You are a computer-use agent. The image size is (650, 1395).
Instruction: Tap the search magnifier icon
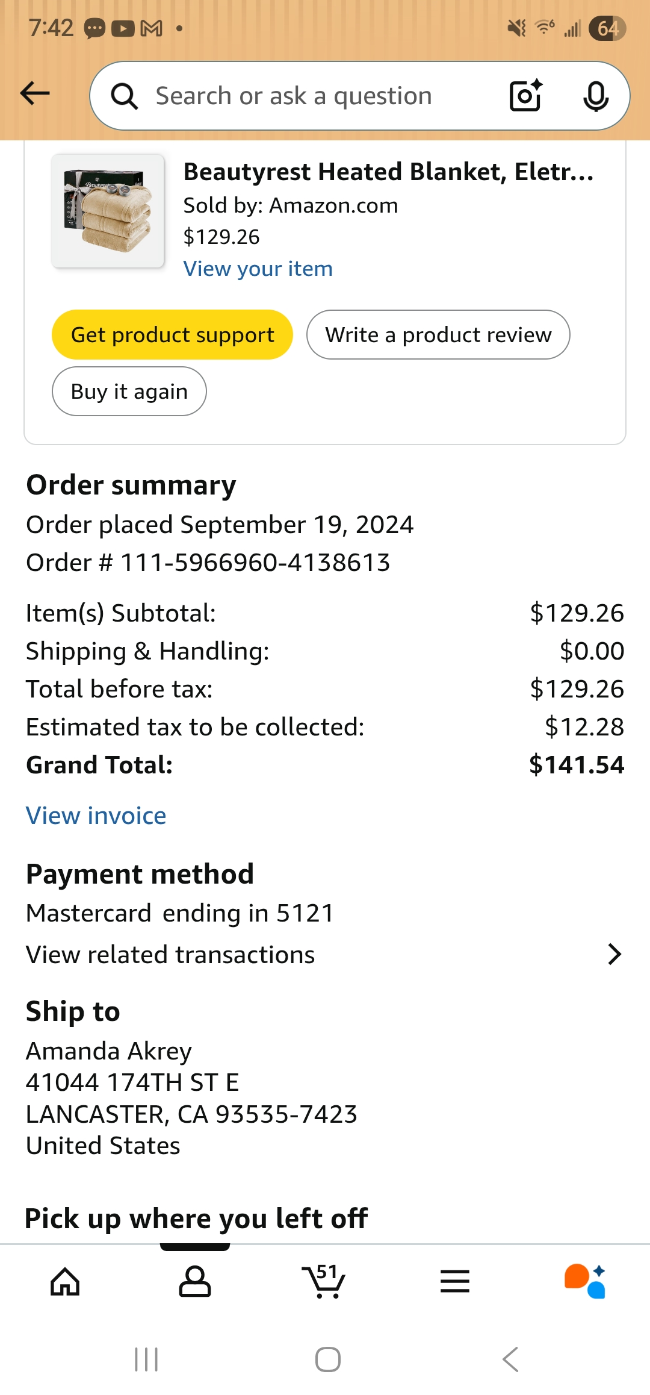(125, 96)
